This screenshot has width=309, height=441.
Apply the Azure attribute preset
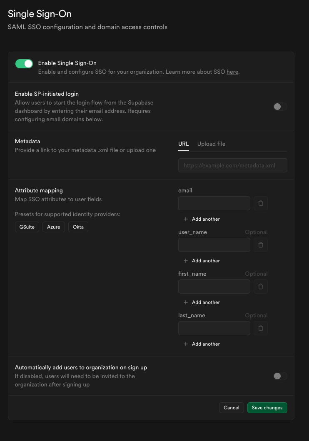coord(53,227)
